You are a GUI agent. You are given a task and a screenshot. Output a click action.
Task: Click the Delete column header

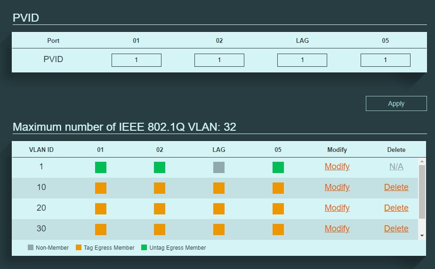pyautogui.click(x=396, y=150)
